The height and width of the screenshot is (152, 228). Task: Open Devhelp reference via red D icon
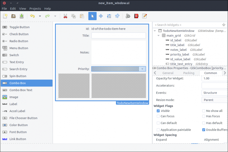[136, 16]
